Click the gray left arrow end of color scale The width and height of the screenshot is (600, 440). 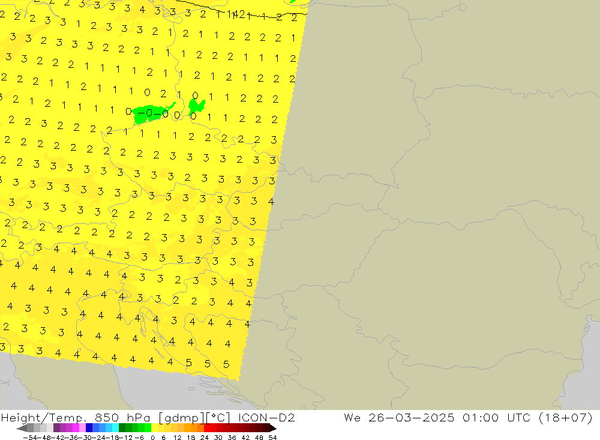pos(22,428)
